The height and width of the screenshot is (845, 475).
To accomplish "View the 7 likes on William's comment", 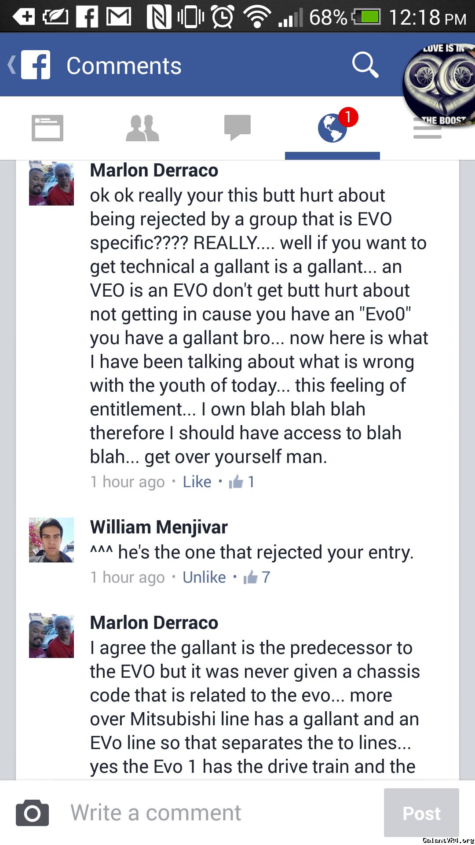I will 257,577.
